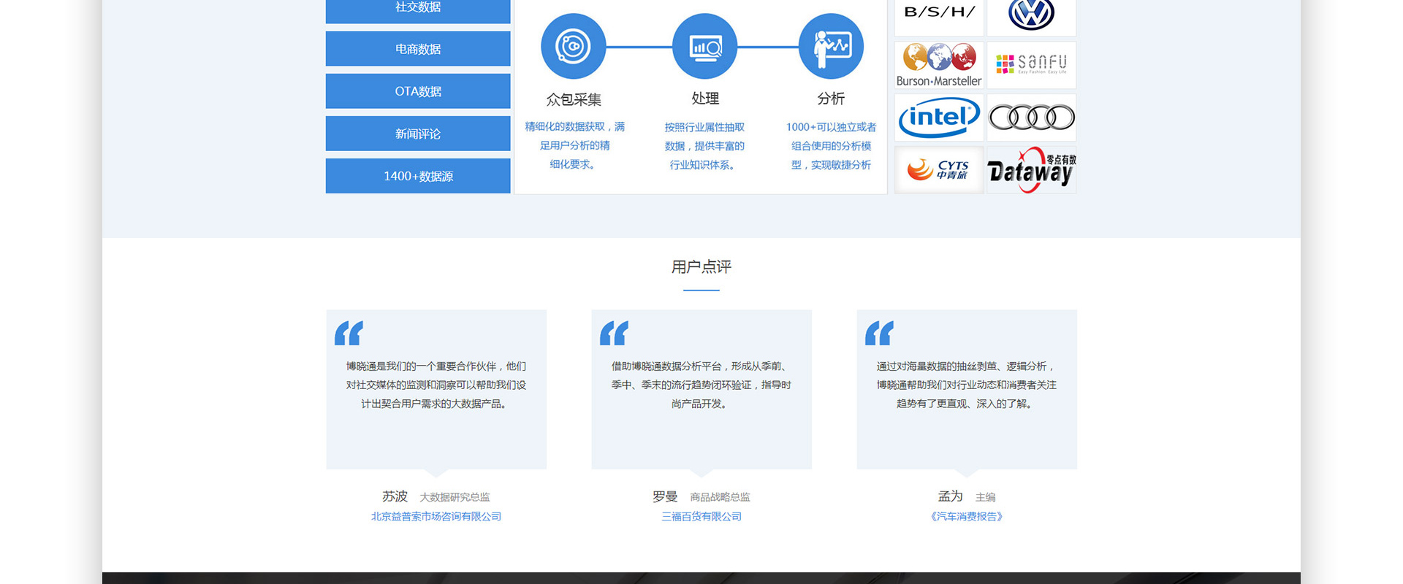The width and height of the screenshot is (1403, 584).
Task: Click the Burson-Marsteller logo
Action: [x=939, y=65]
